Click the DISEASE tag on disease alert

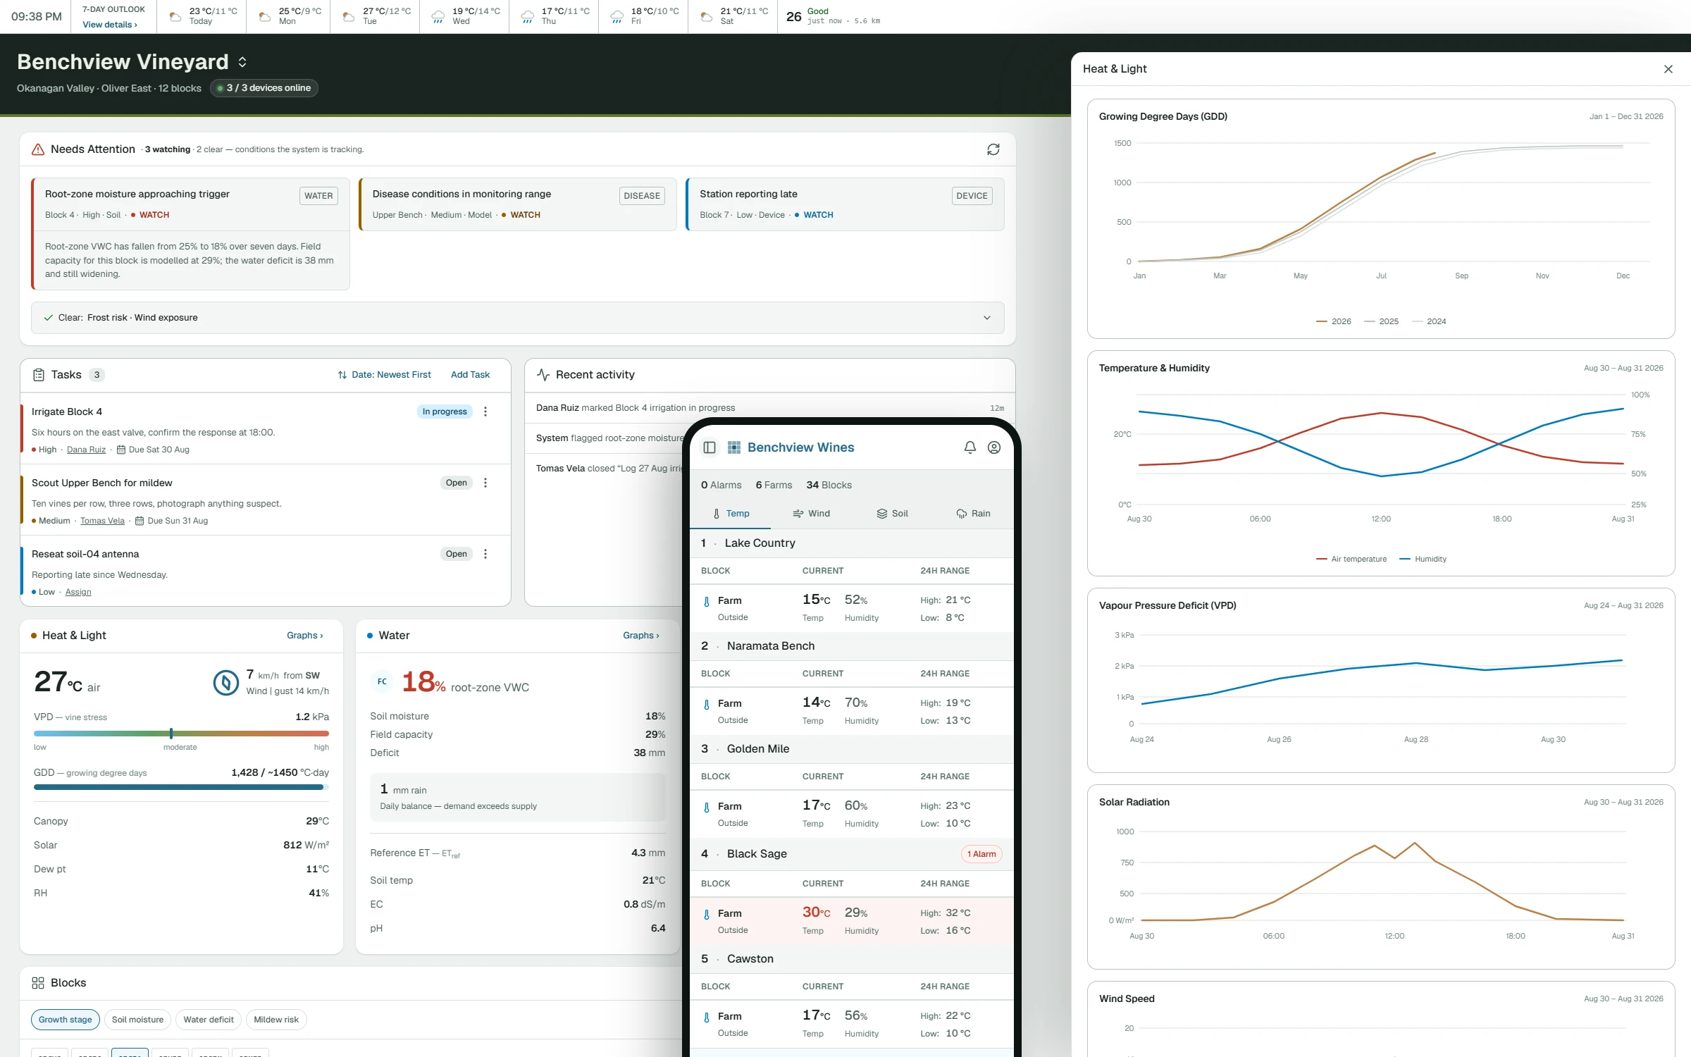[x=642, y=196]
